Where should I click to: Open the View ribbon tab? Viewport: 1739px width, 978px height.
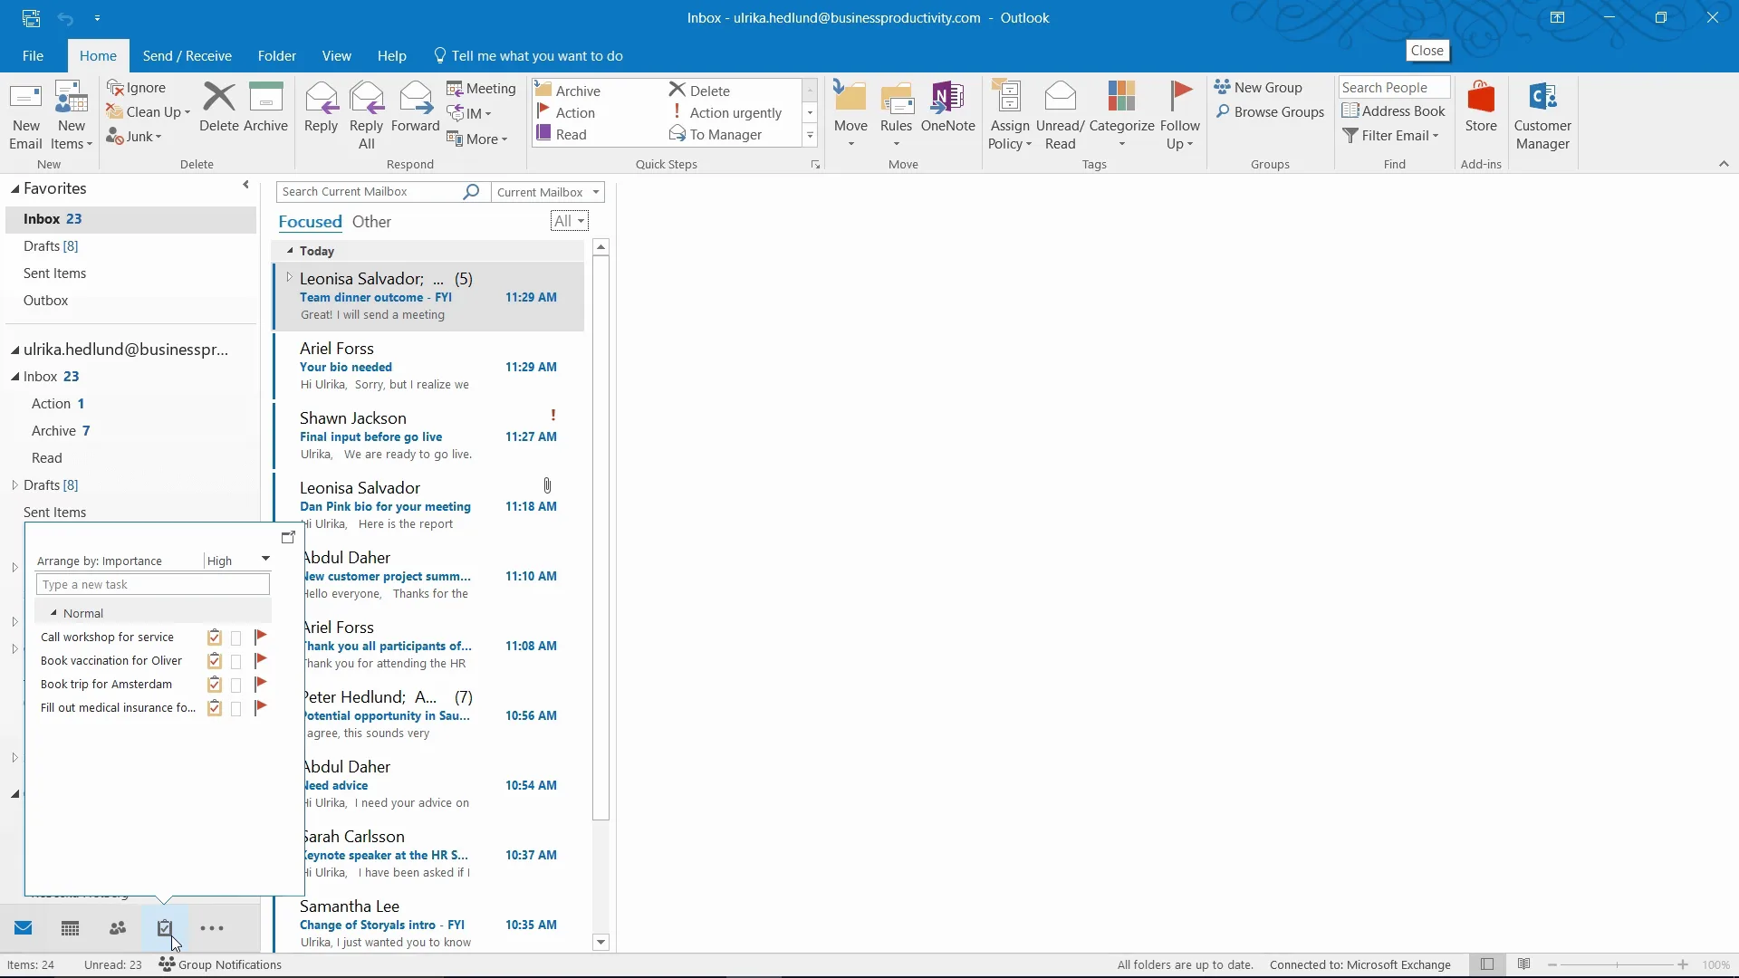click(336, 56)
